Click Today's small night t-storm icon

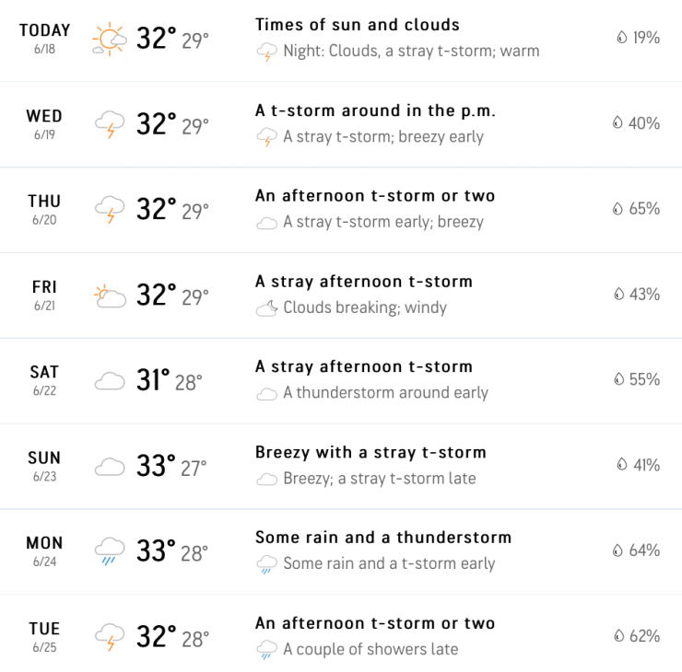(266, 52)
